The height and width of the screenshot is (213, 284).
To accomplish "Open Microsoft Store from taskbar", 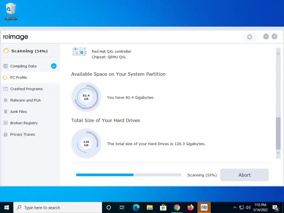I will pyautogui.click(x=163, y=207).
